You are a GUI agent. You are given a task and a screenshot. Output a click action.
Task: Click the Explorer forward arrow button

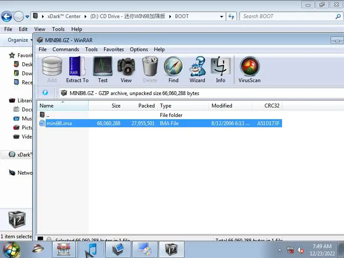pos(18,16)
